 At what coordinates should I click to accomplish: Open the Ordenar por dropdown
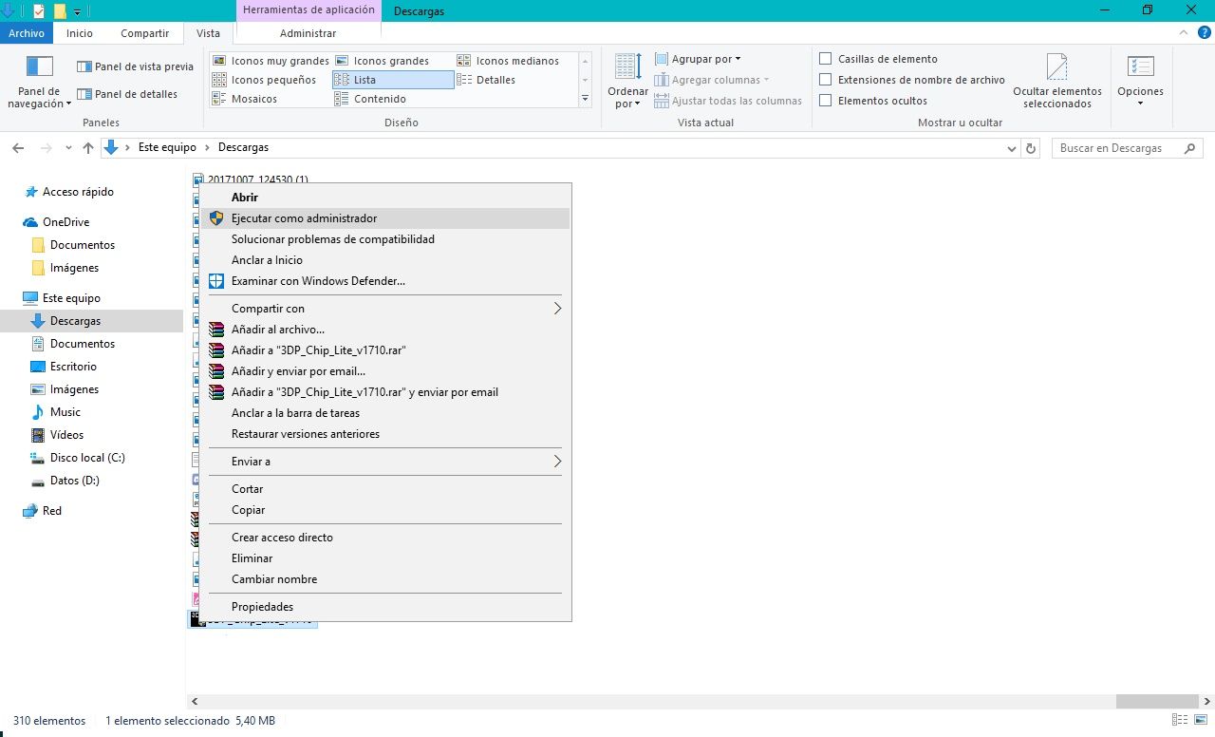[x=627, y=82]
